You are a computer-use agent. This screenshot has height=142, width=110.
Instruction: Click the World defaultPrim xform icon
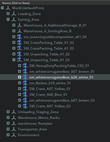tap(8, 8)
